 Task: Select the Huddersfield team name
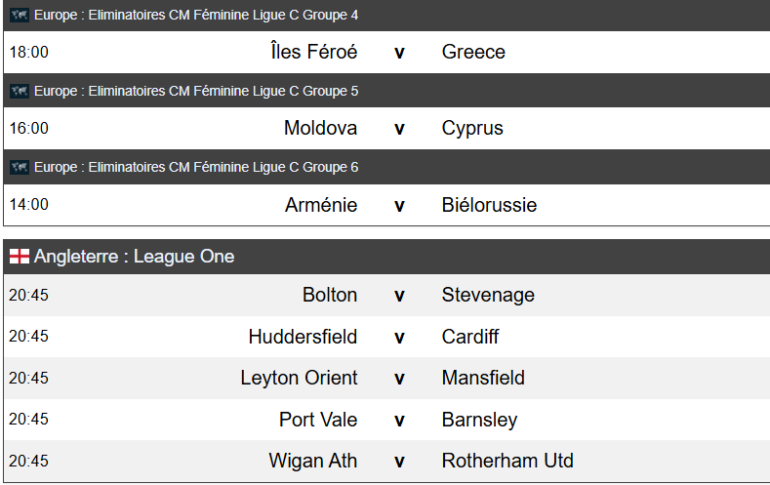tap(303, 337)
